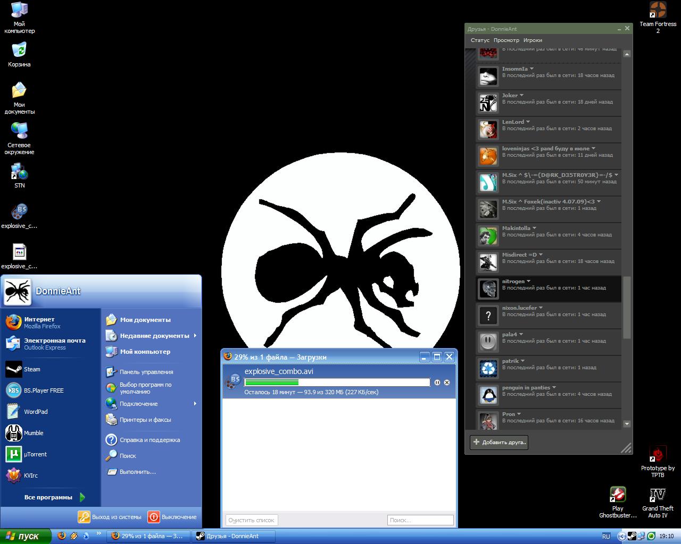Screen dimensions: 681x544
Task: Open dropdown next to penguin in panties
Action: click(x=554, y=388)
